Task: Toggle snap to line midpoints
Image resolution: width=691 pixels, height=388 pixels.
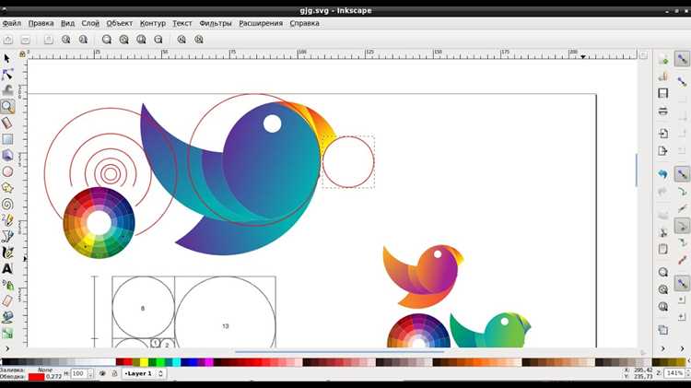Action: click(x=682, y=260)
